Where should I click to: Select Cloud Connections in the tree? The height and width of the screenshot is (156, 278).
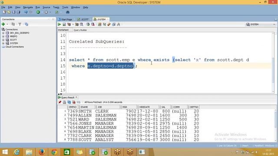pyautogui.click(x=14, y=47)
